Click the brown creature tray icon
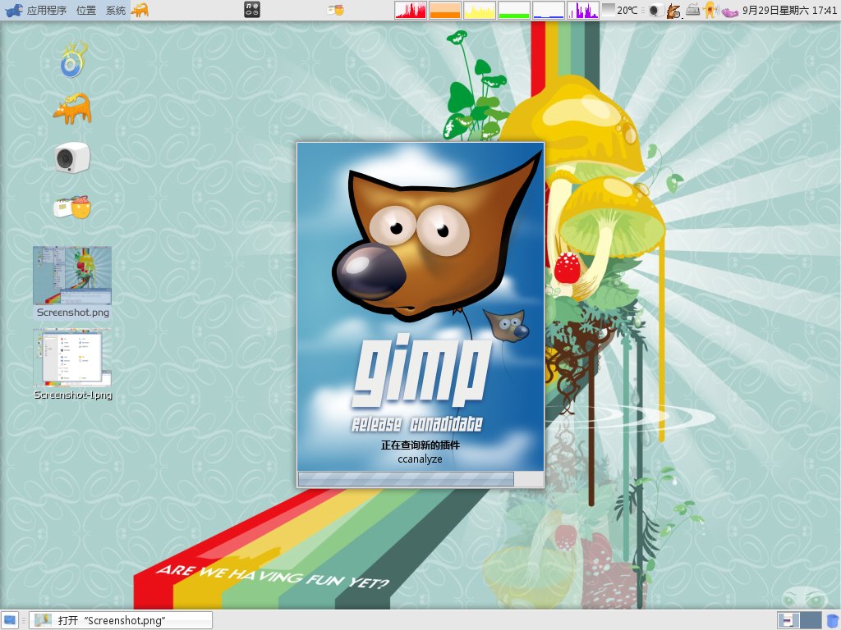Screen dimensions: 841x630 tap(673, 11)
